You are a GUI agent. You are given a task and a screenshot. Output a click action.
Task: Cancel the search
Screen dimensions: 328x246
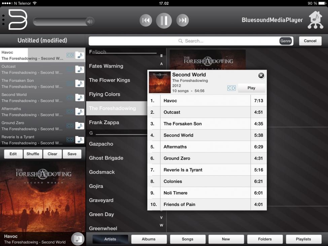tap(310, 41)
